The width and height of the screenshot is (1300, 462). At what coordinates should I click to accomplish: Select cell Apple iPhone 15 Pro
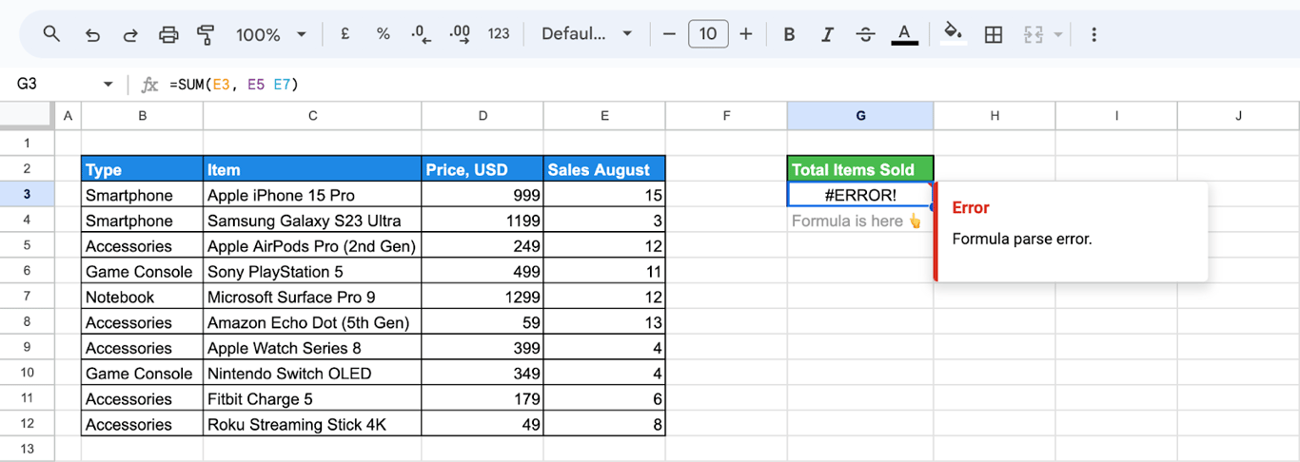(x=312, y=195)
